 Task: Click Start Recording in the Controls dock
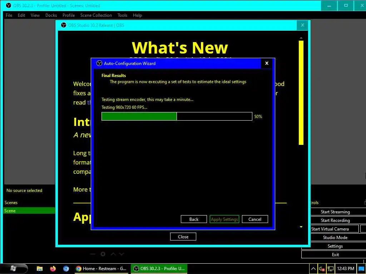pyautogui.click(x=335, y=220)
